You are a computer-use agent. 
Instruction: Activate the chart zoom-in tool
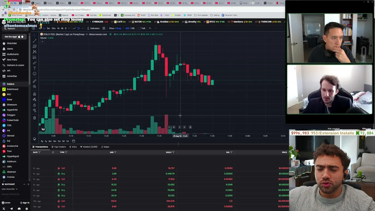(35, 86)
